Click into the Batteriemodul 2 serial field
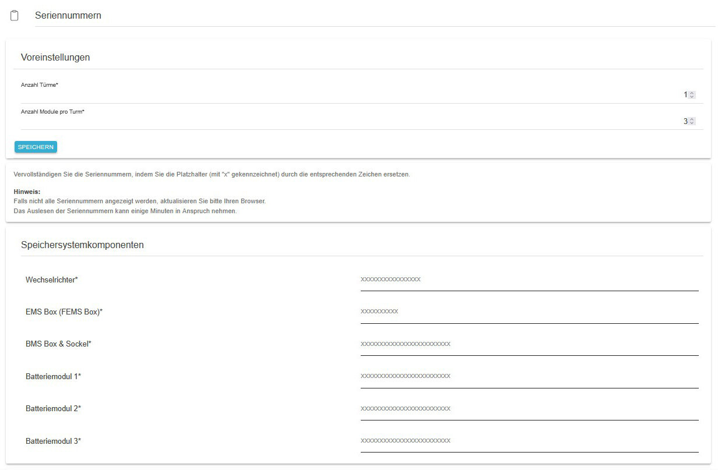Screen dimensions: 718x470 (x=529, y=408)
